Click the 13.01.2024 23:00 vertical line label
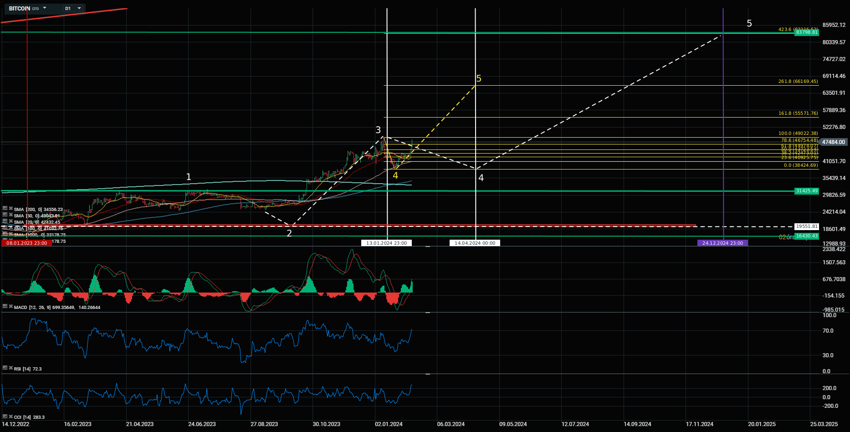850x432 pixels. (386, 243)
